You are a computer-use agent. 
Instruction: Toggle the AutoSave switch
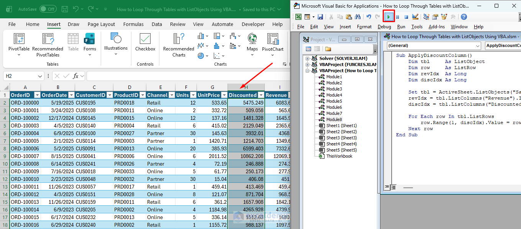(48, 9)
